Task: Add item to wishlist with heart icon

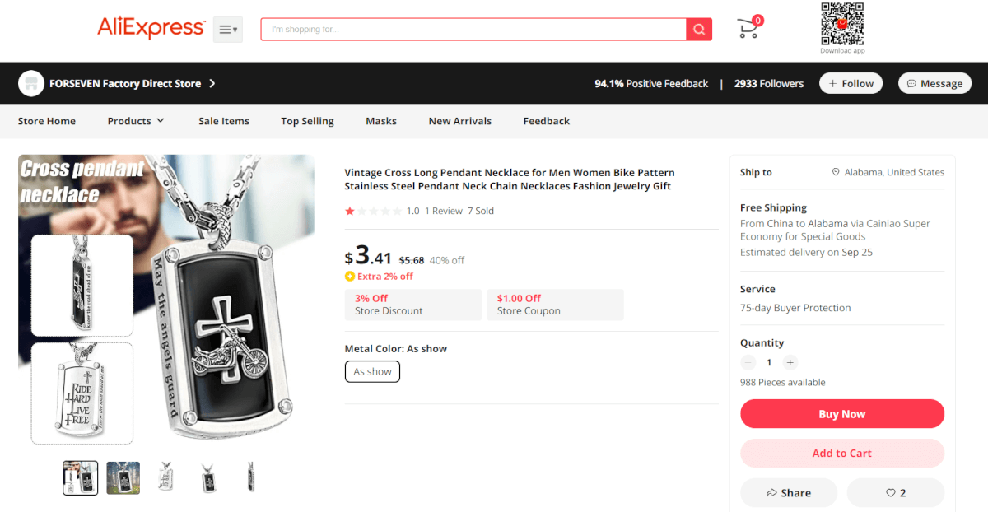Action: point(896,492)
